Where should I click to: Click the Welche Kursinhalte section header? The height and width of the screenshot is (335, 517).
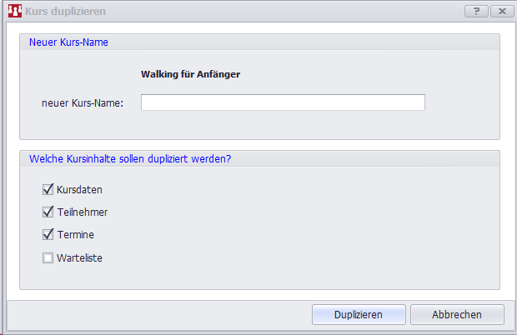coord(130,158)
